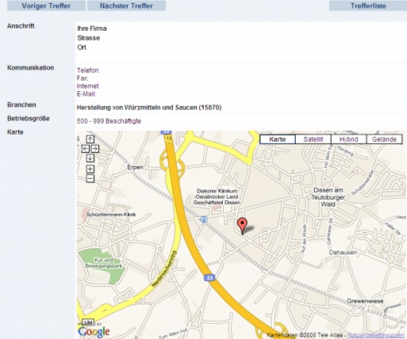Click the Internet: label
Screen dimensions: 407x339
point(88,86)
